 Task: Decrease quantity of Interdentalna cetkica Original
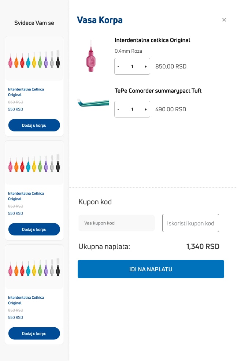(x=118, y=67)
